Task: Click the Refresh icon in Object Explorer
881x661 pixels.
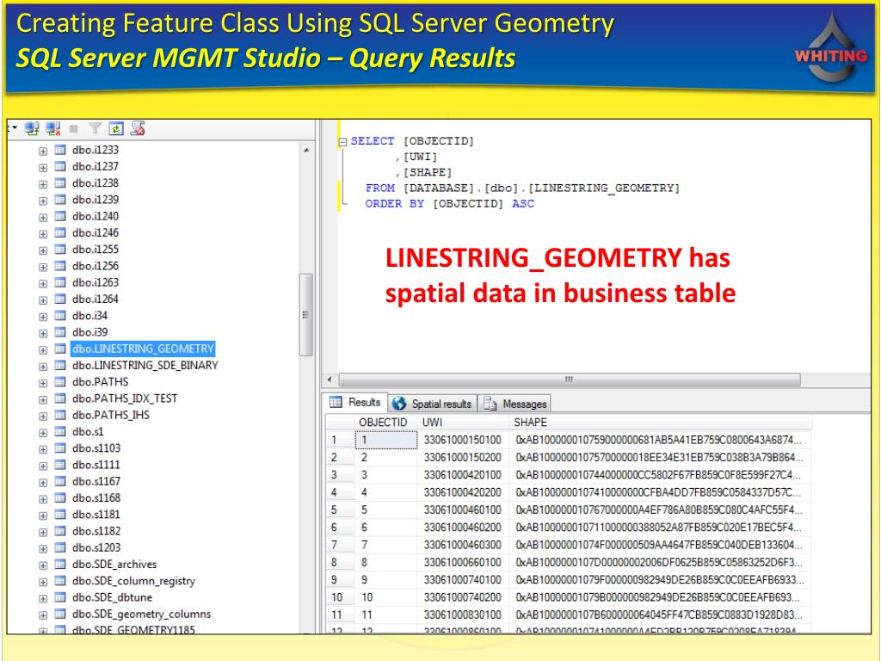Action: pos(116,129)
